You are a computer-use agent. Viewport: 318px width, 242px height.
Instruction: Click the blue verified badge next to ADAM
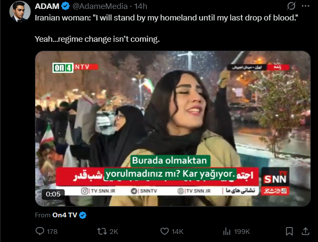tap(66, 6)
